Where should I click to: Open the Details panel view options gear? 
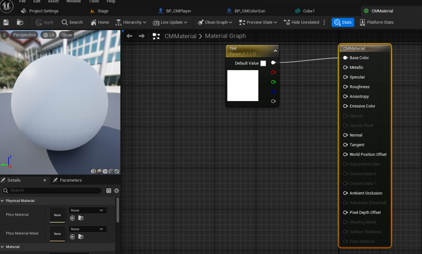tap(117, 191)
